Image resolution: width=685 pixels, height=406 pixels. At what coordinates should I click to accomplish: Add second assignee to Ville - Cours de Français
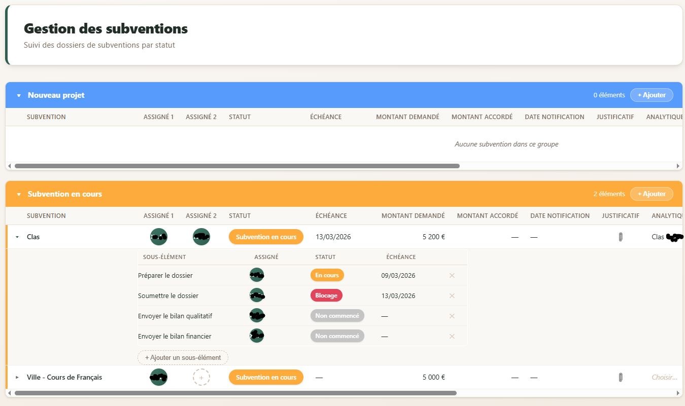(x=201, y=377)
